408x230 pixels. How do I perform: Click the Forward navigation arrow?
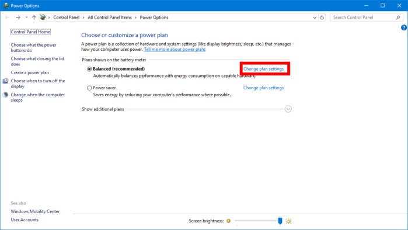tap(18, 18)
